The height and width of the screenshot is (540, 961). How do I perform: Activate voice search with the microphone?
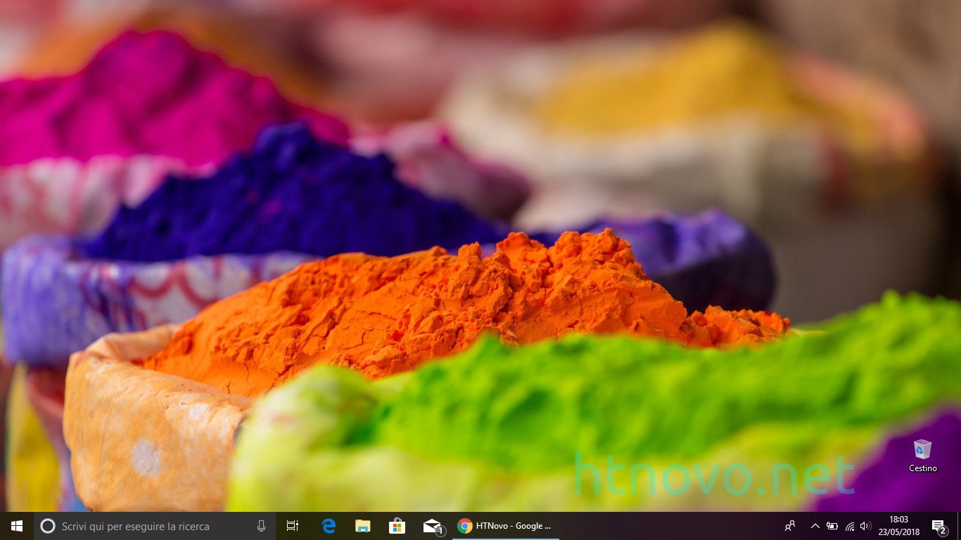point(261,525)
